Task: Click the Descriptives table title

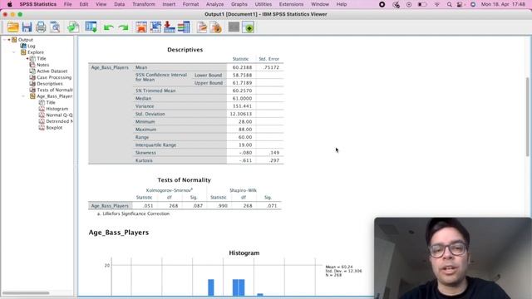Action: [x=185, y=50]
